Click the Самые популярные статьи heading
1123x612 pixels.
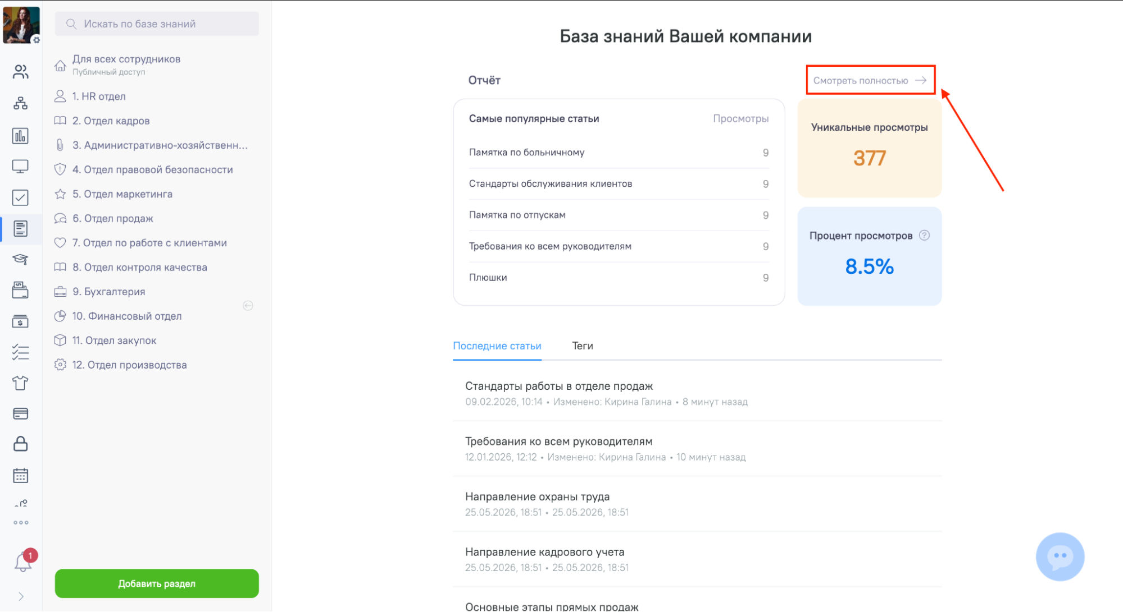click(534, 119)
